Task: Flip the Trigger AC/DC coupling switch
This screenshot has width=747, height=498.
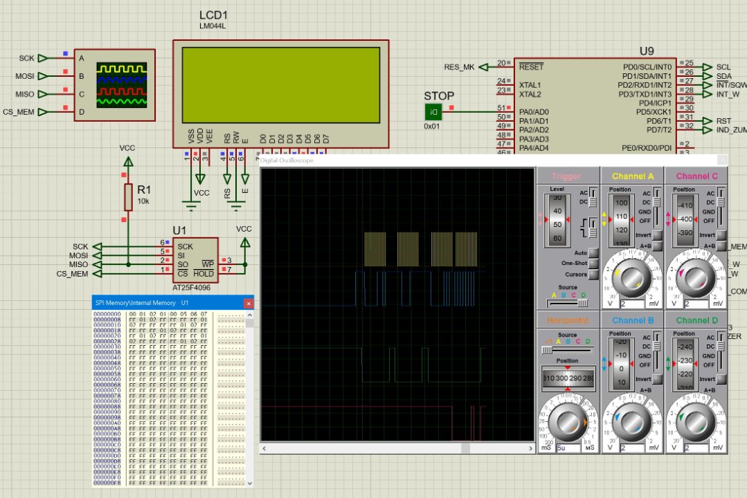Action: coord(593,198)
